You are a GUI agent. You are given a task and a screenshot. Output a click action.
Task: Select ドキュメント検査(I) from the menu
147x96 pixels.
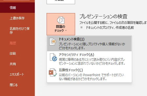tap(89, 43)
